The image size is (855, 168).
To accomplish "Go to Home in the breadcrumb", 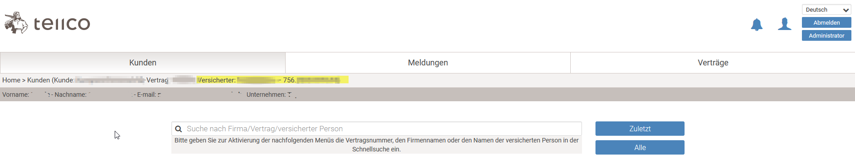I will [x=11, y=80].
